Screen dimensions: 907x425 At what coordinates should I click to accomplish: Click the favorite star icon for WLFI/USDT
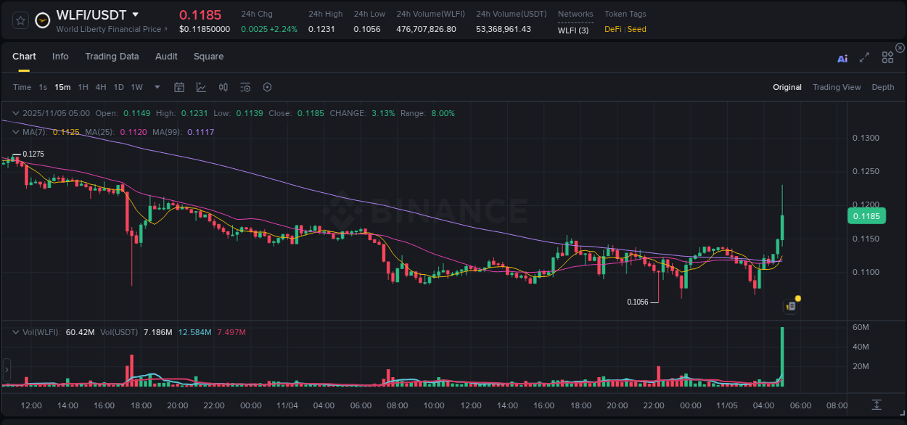20,20
